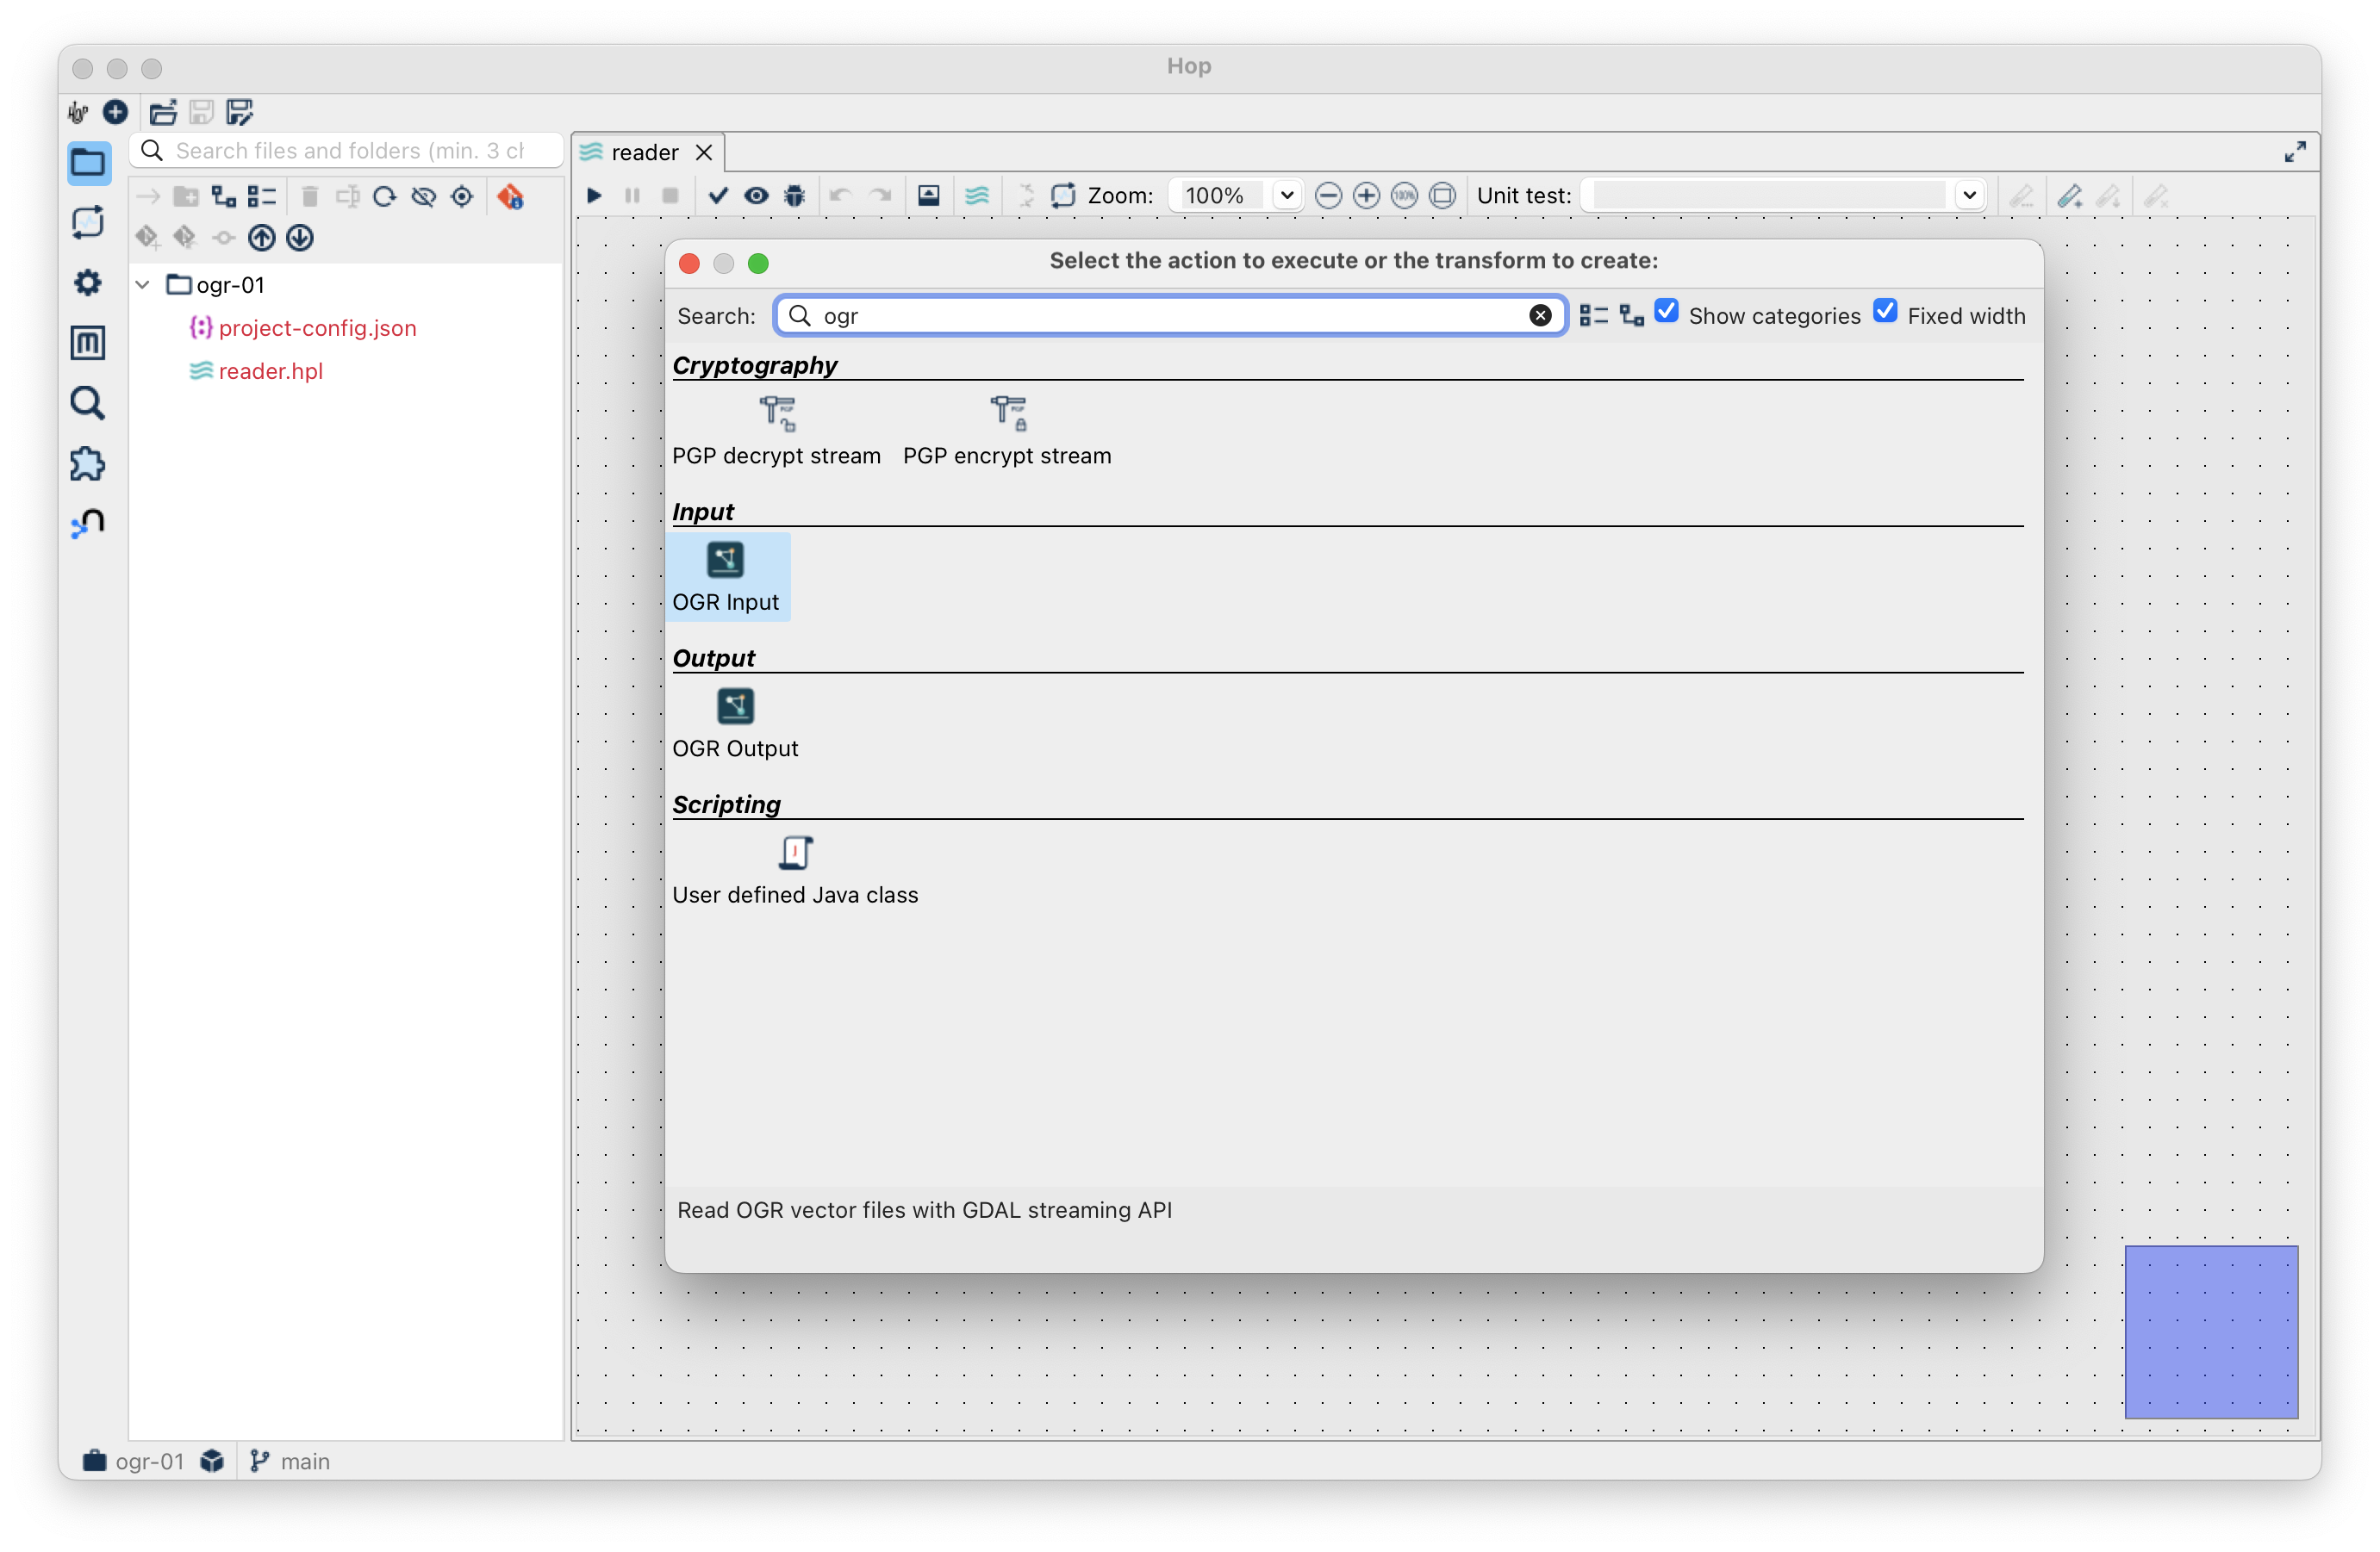Collapse the ogr-01 project folder
The width and height of the screenshot is (2380, 1552).
click(143, 285)
